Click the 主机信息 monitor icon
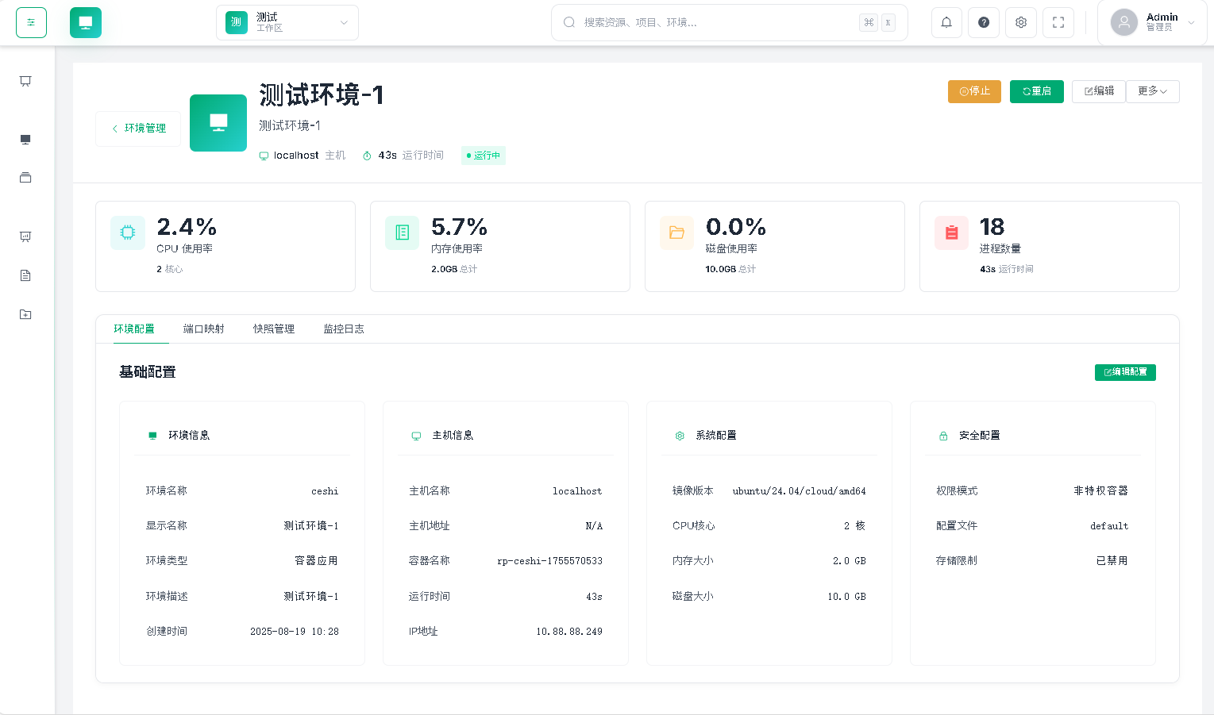1214x715 pixels. coord(416,436)
